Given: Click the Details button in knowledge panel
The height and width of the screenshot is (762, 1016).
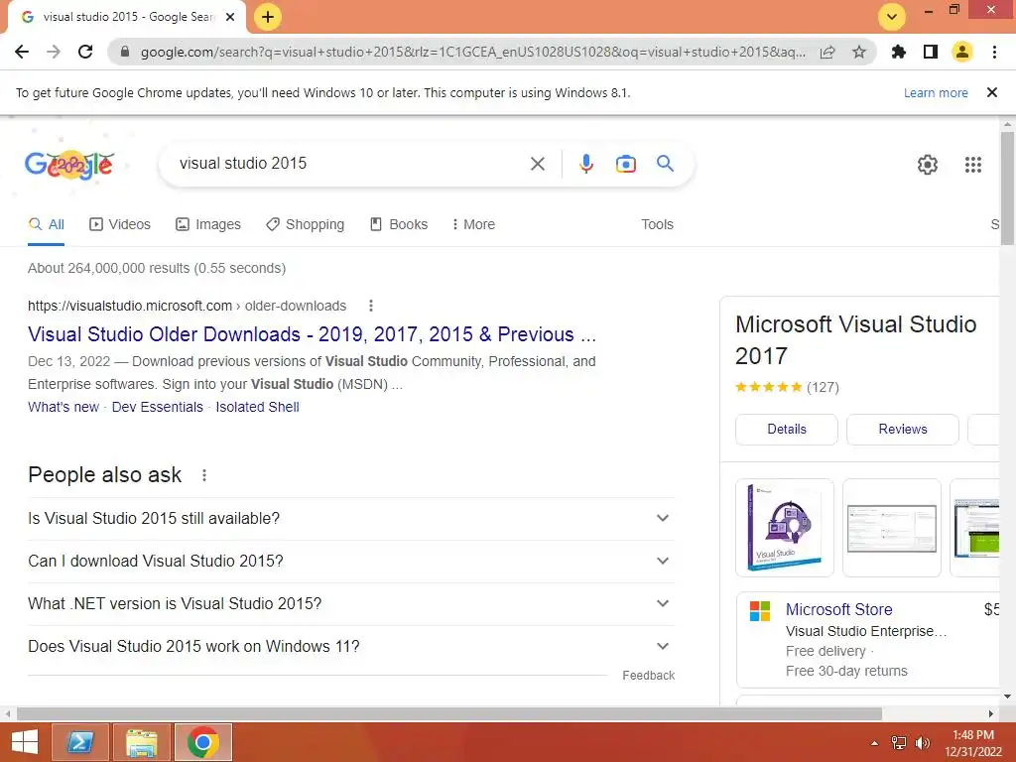Looking at the screenshot, I should point(787,429).
